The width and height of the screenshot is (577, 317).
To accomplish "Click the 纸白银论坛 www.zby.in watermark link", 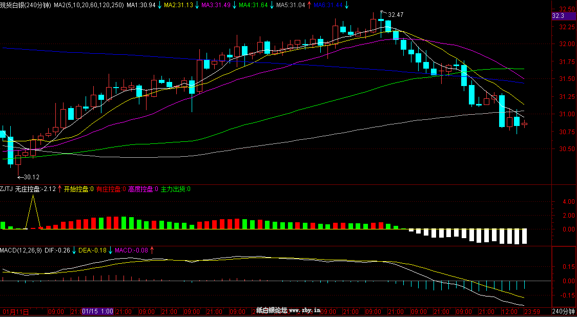I will (288, 310).
